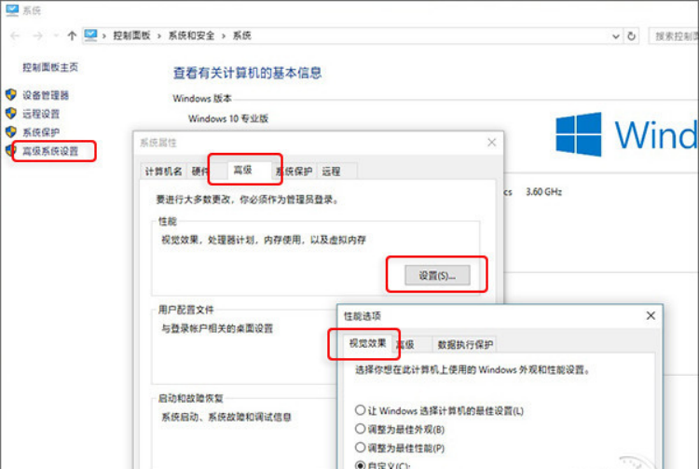The image size is (699, 469).
Task: Select the 调整为最佳性能 radio button
Action: click(x=361, y=447)
